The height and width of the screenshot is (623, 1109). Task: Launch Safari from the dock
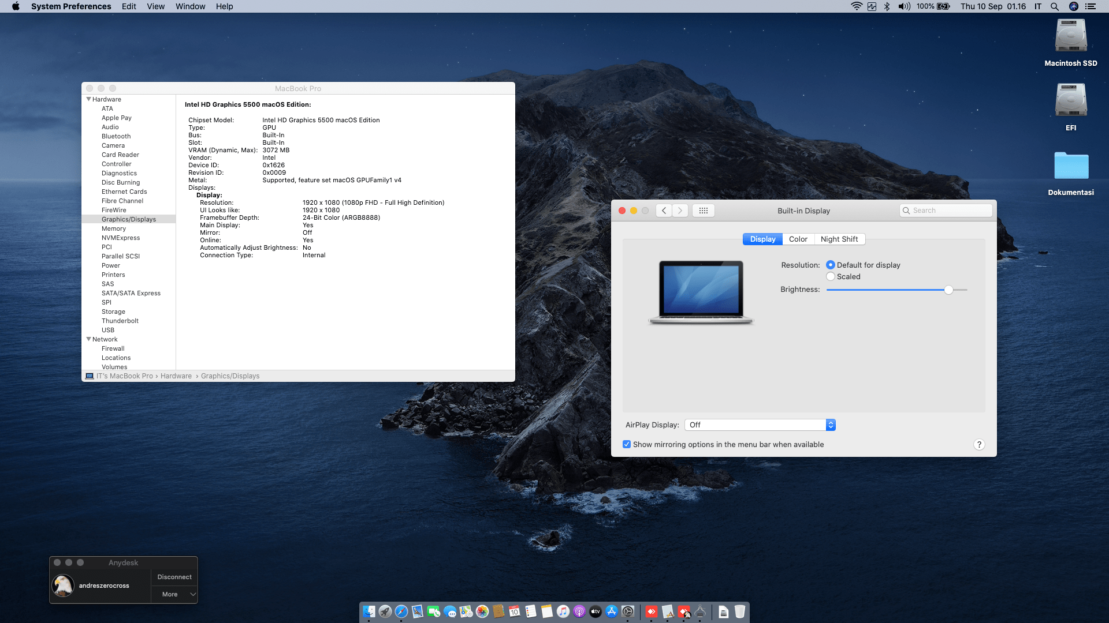coord(401,611)
